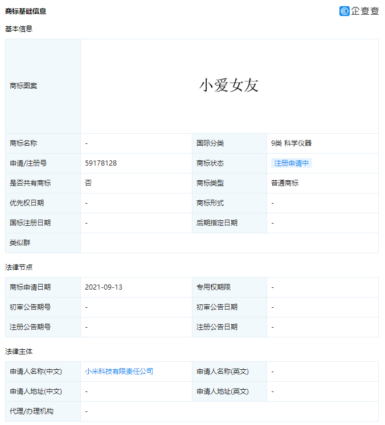Screen dimensions: 385x425
Task: Select the 法律主体 section title
Action: tap(19, 352)
